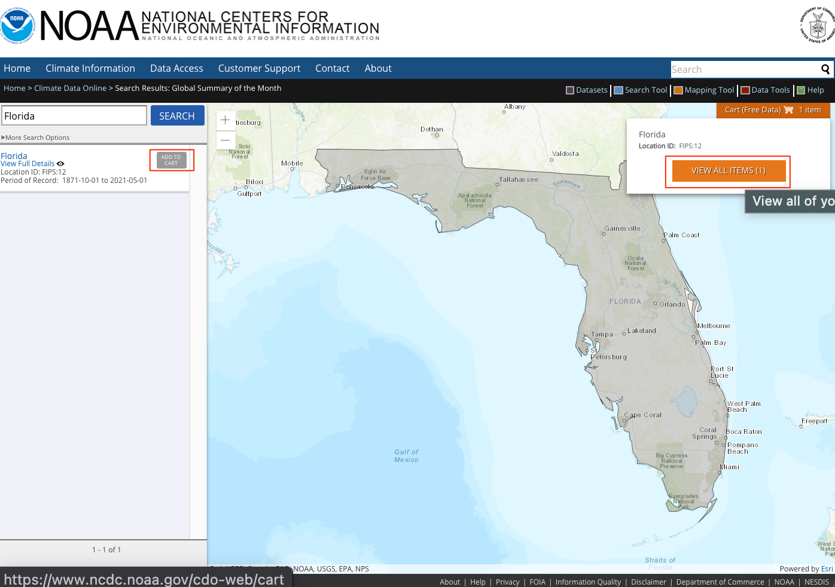Click the shopping cart icon
This screenshot has height=587, width=835.
(788, 110)
